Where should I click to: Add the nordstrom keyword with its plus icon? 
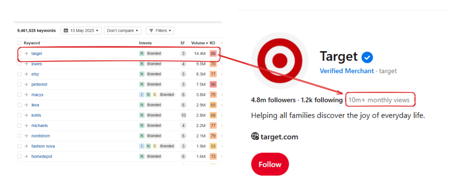click(27, 136)
